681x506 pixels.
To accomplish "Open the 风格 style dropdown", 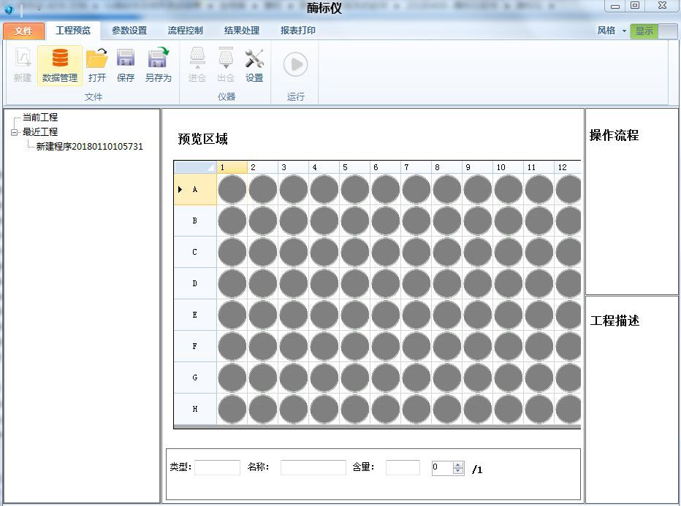I will pos(611,31).
